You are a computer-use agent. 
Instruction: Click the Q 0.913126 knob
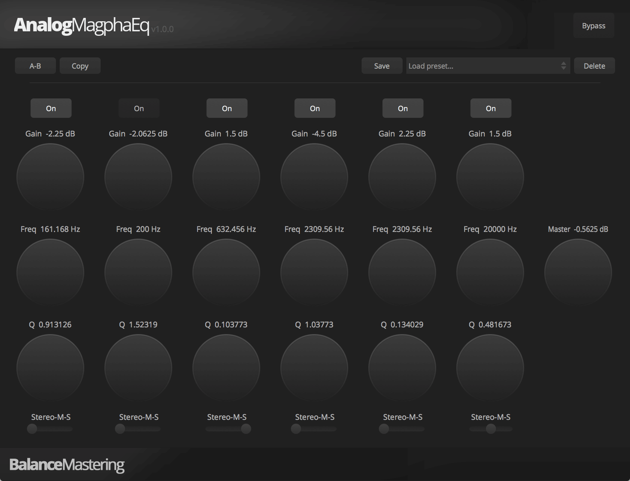pyautogui.click(x=50, y=368)
